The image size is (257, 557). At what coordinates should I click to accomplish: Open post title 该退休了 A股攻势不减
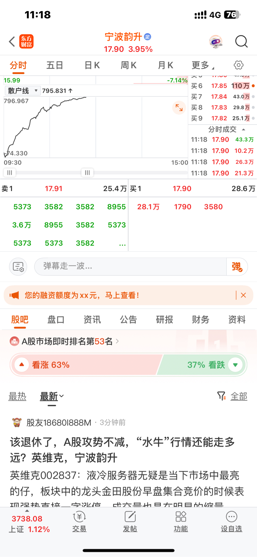pyautogui.click(x=122, y=450)
